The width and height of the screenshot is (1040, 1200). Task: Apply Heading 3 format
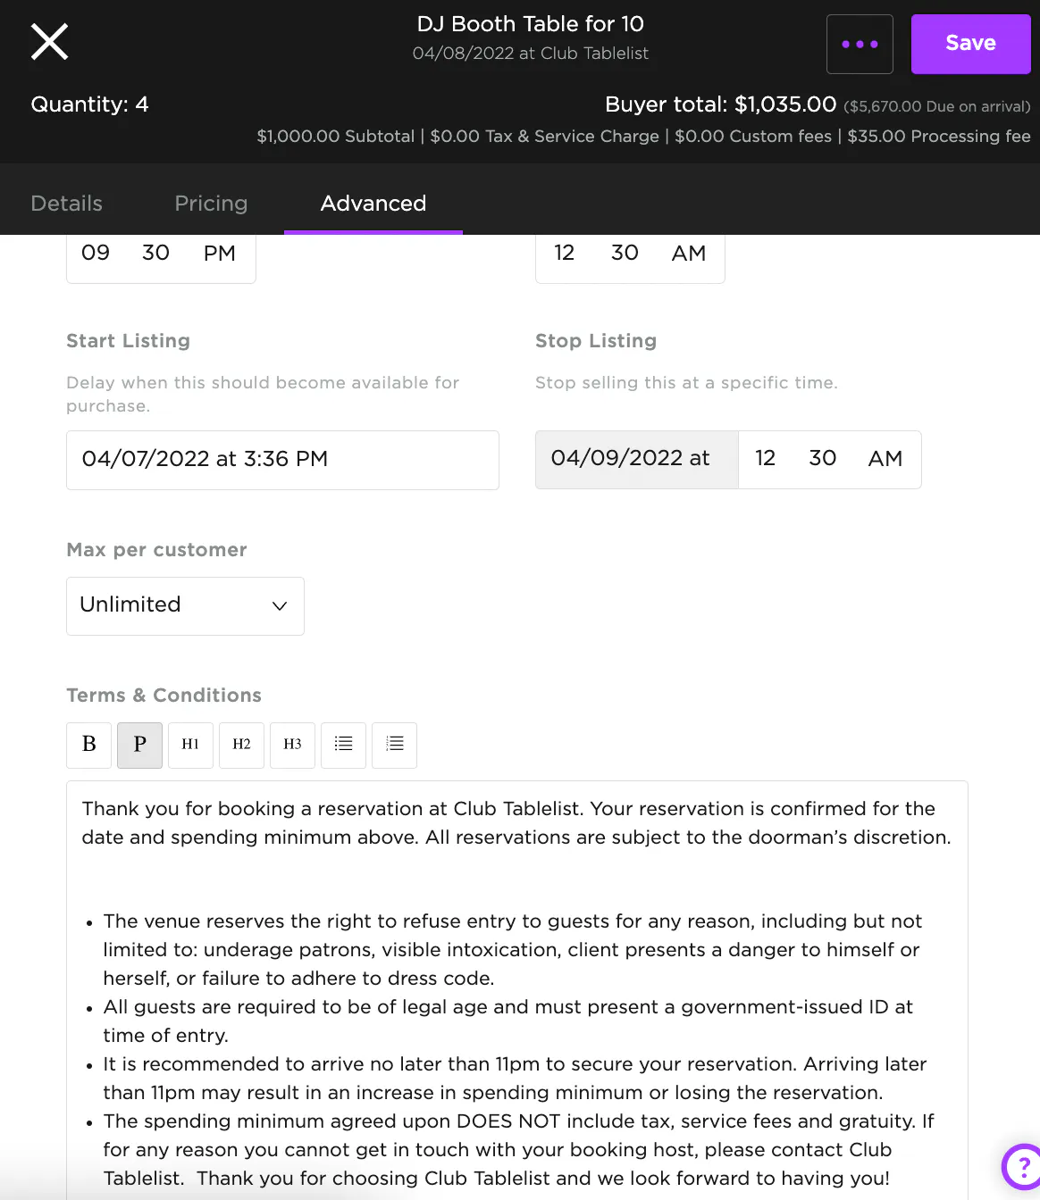(x=292, y=745)
